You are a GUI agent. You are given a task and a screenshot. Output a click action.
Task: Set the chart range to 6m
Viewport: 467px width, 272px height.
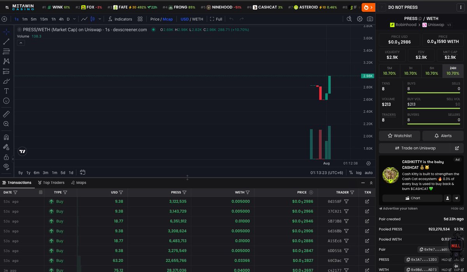point(37,172)
